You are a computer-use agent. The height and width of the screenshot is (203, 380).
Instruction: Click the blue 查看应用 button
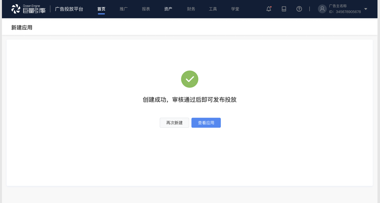click(x=206, y=122)
